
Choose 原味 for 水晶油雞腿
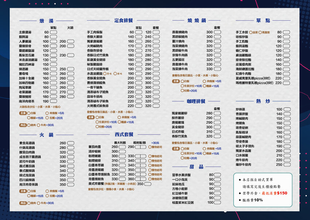click(104, 74)
